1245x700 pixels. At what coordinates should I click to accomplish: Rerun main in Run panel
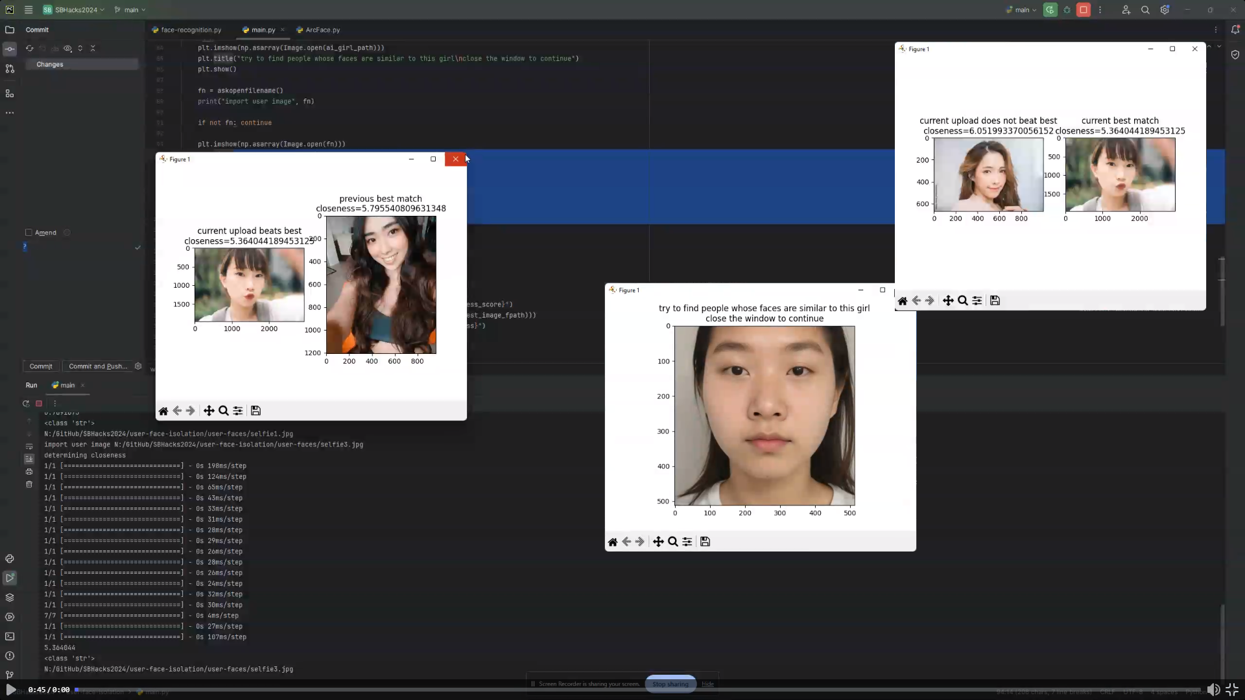(x=26, y=403)
